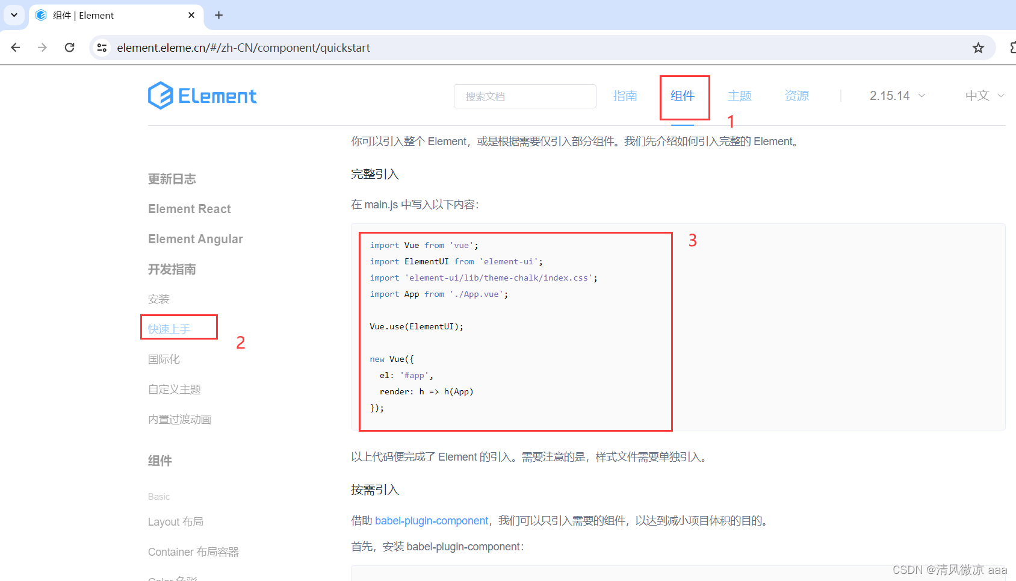Click the sentence starting 以上代码便完成了
Viewport: 1016px width, 581px height.
pos(530,457)
